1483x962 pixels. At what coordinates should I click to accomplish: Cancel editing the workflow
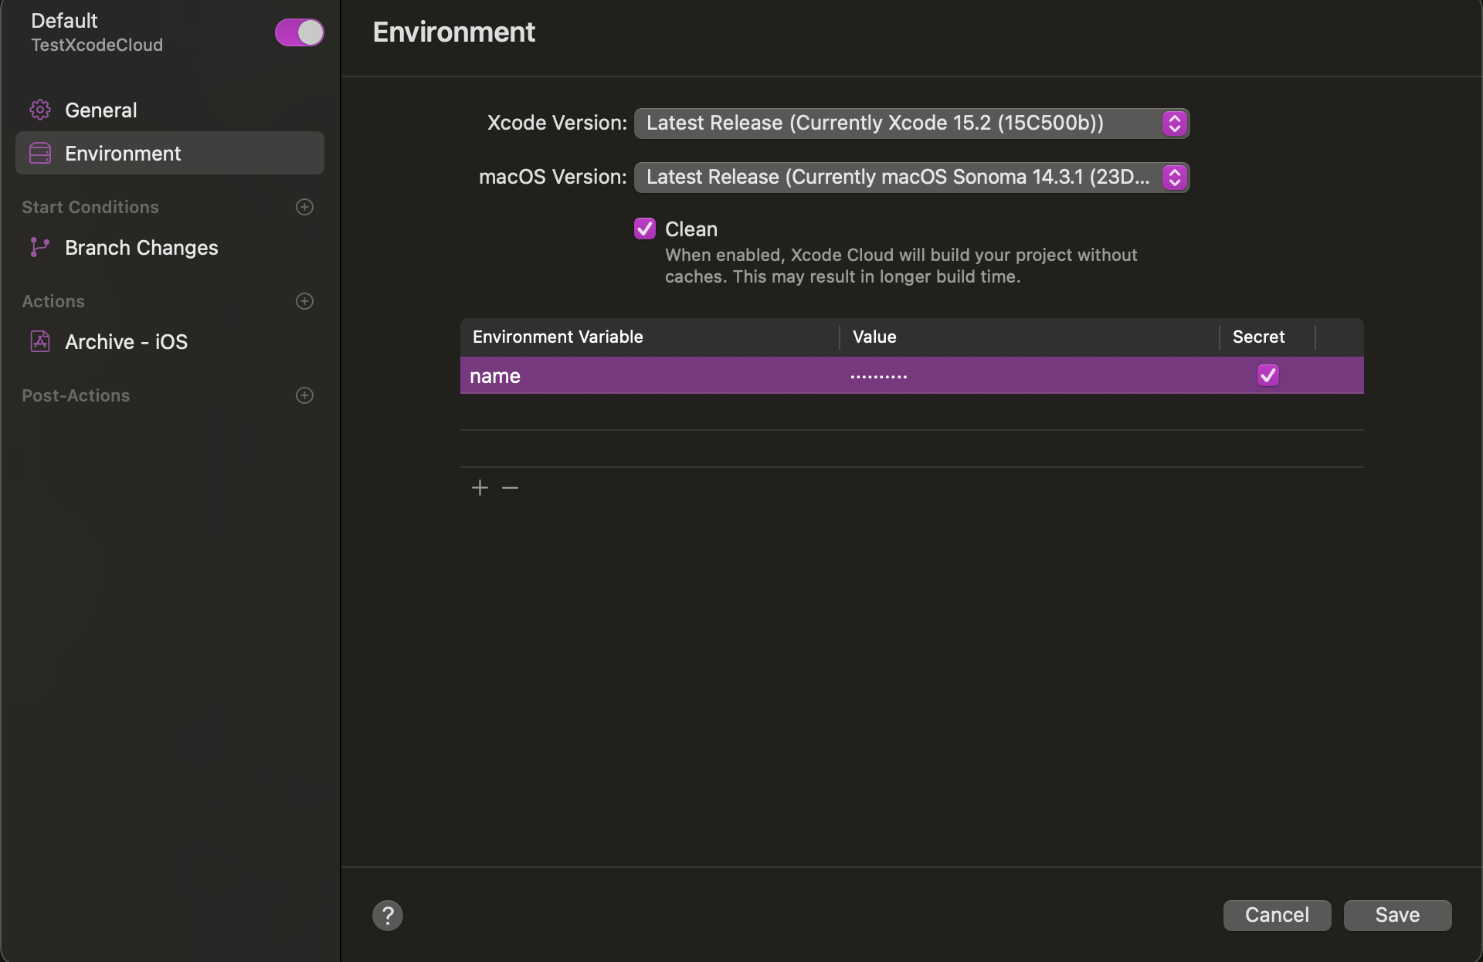[1277, 916]
